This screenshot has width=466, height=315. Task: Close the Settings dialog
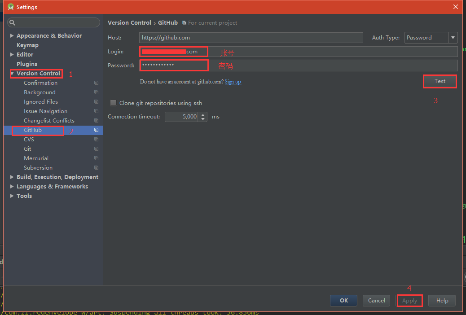pyautogui.click(x=456, y=7)
